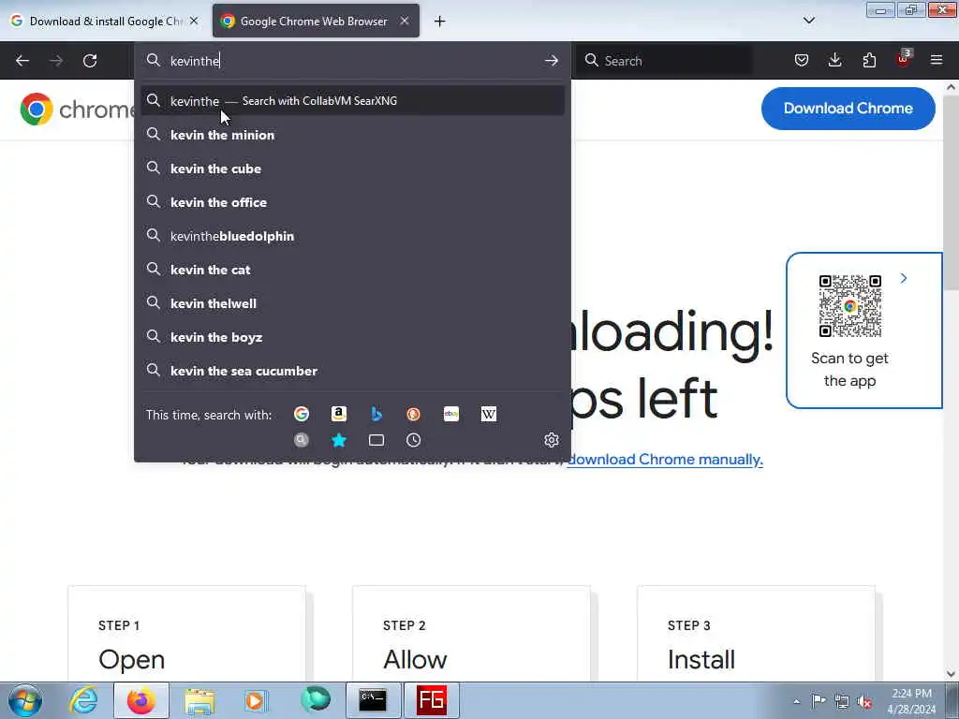The image size is (959, 719).
Task: Open a new tab with plus button
Action: coord(440,22)
